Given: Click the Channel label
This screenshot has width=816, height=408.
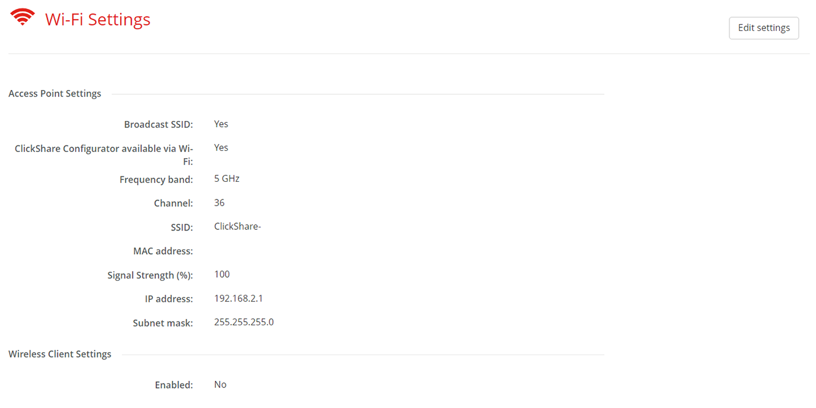Looking at the screenshot, I should click(174, 203).
